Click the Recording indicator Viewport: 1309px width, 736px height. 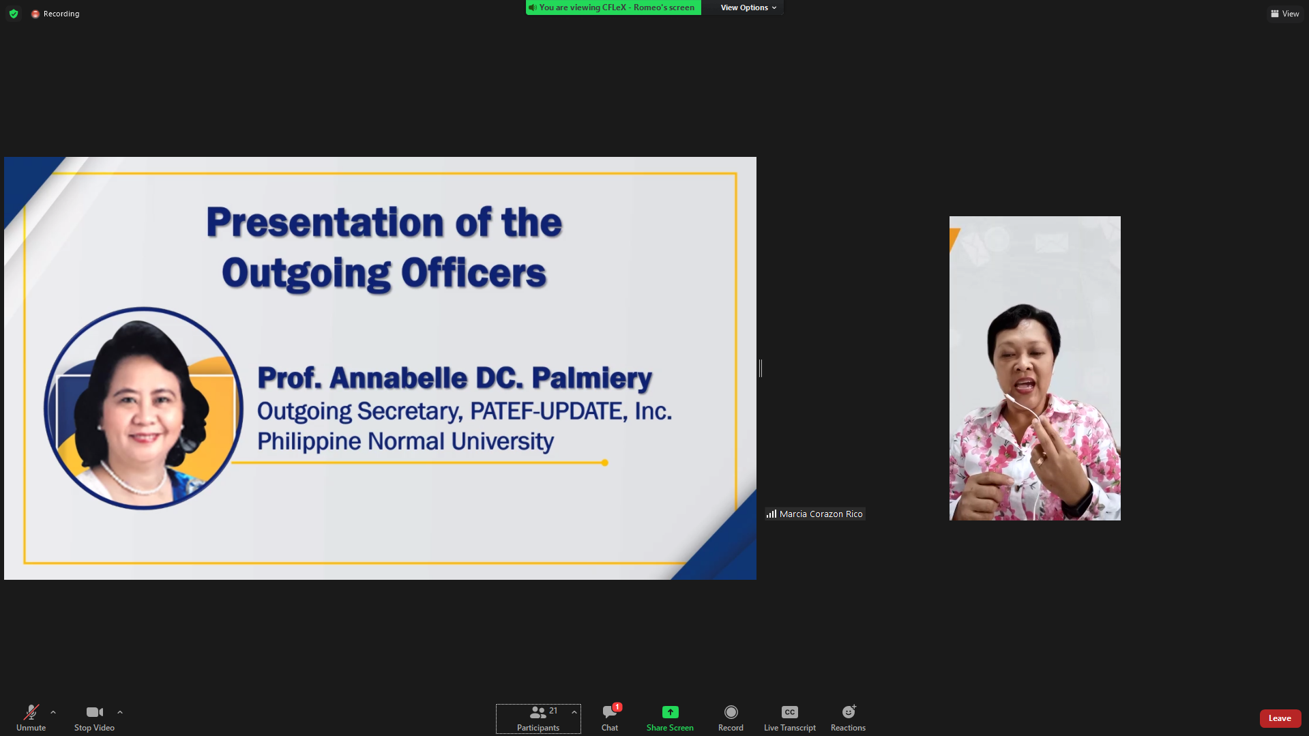click(55, 14)
